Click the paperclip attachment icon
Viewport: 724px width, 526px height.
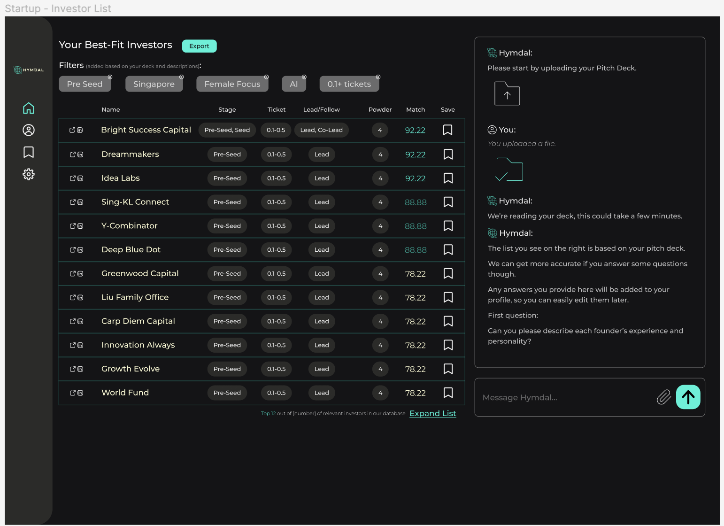pyautogui.click(x=663, y=397)
